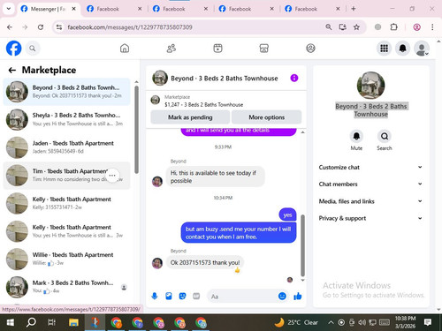Choose a sticker icon
Screen dimensions: 442x331
click(x=182, y=296)
